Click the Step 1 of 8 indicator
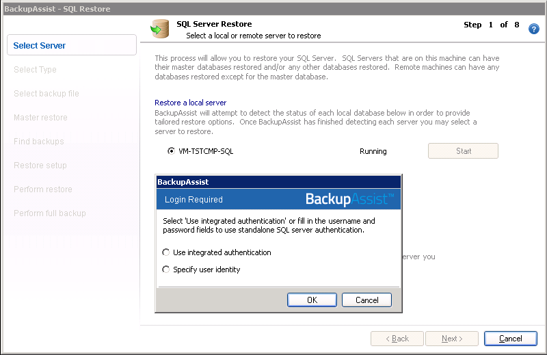The image size is (547, 355). click(x=491, y=25)
